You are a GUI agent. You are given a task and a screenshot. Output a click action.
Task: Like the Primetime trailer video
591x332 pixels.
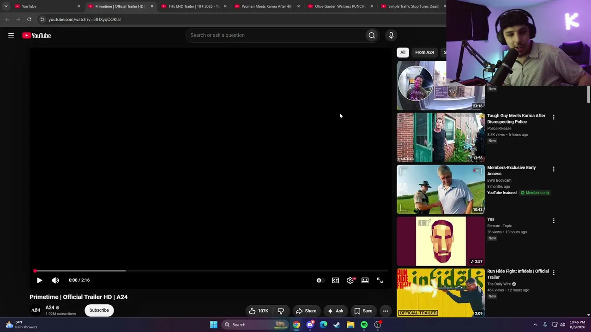point(259,311)
